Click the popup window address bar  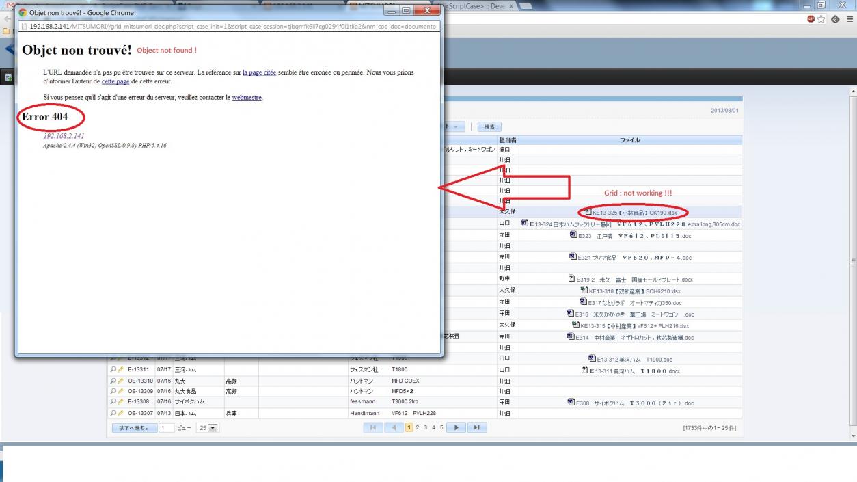230,26
